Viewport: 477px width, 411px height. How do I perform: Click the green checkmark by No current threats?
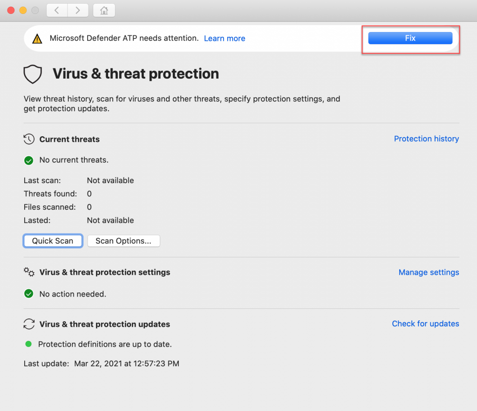28,160
